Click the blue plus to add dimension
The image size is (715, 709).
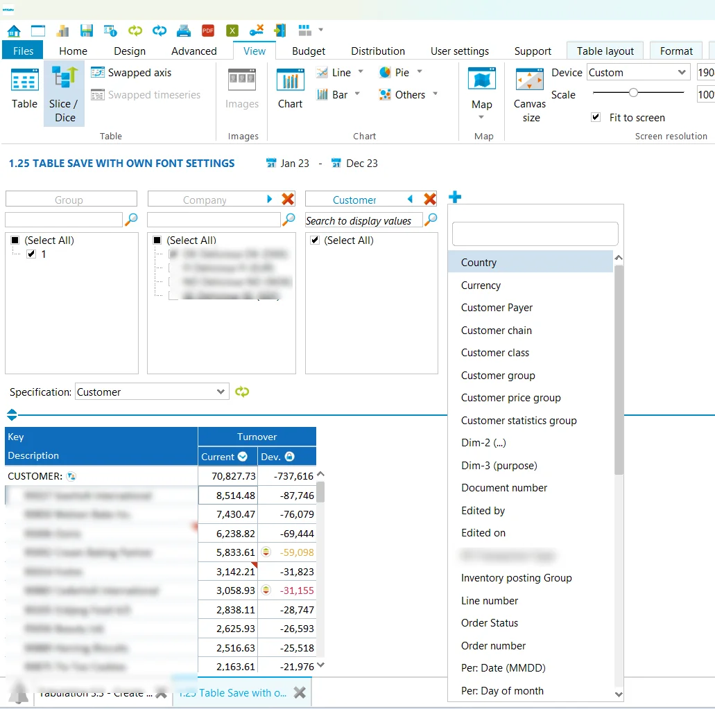[455, 197]
